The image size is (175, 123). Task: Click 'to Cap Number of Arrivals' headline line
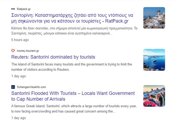tap(38, 99)
